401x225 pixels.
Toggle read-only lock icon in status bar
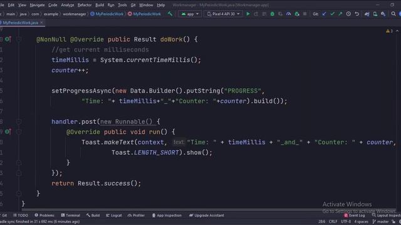pyautogui.click(x=393, y=222)
